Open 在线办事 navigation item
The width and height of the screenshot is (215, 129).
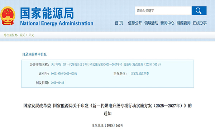(200, 23)
